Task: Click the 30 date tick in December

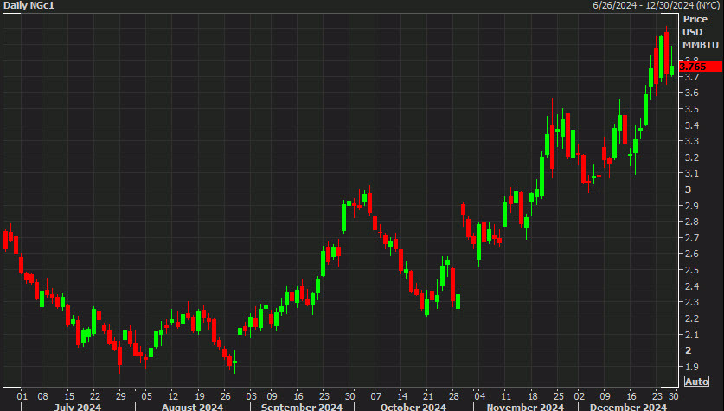Action: coord(672,391)
